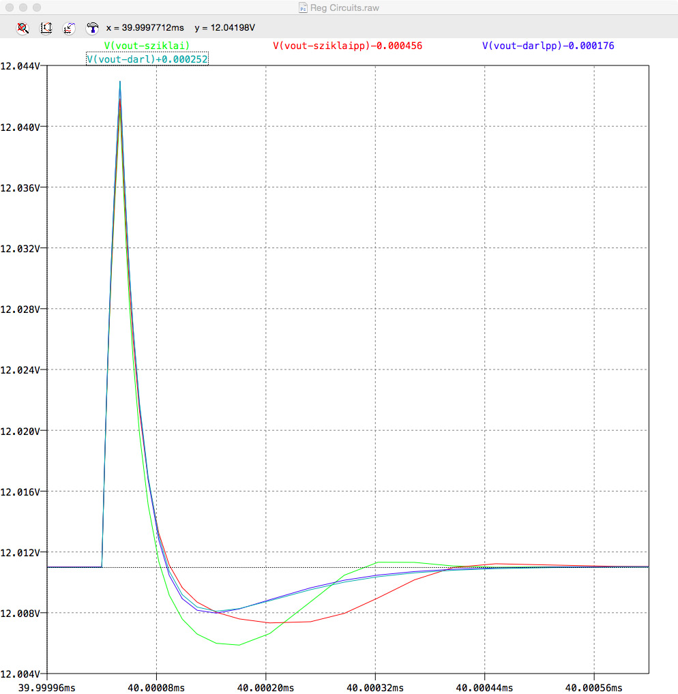Click the autorange y-axis icon

tap(46, 29)
